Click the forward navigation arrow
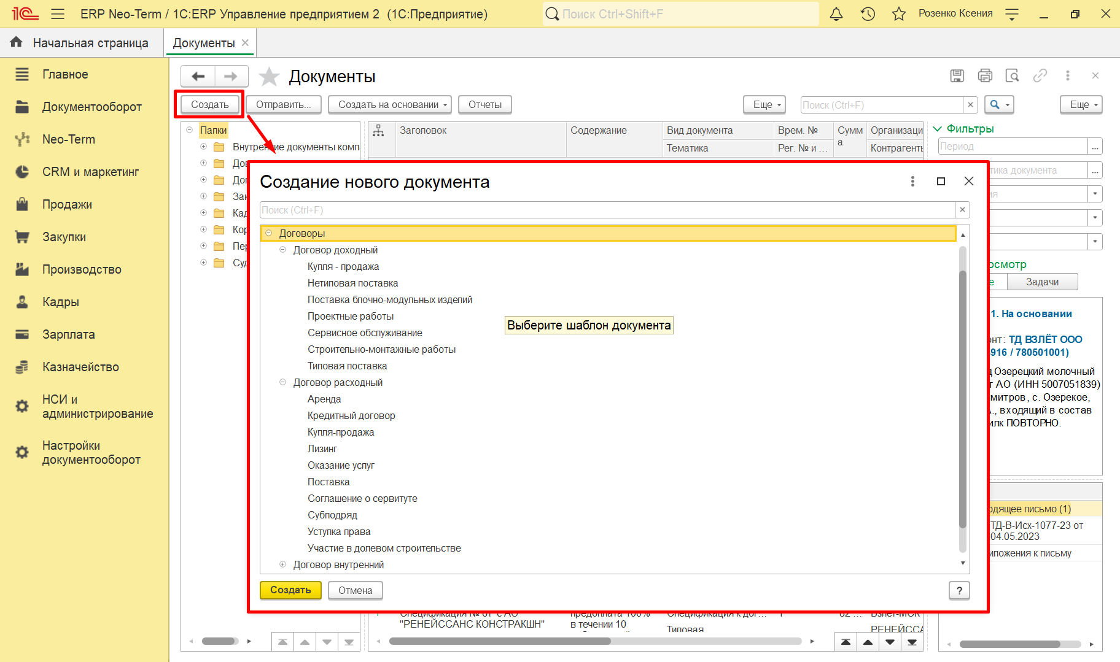Image resolution: width=1120 pixels, height=662 pixels. [231, 76]
